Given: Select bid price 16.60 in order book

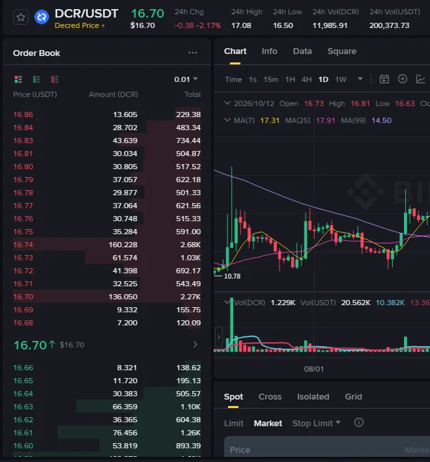Looking at the screenshot, I should click(x=23, y=446).
